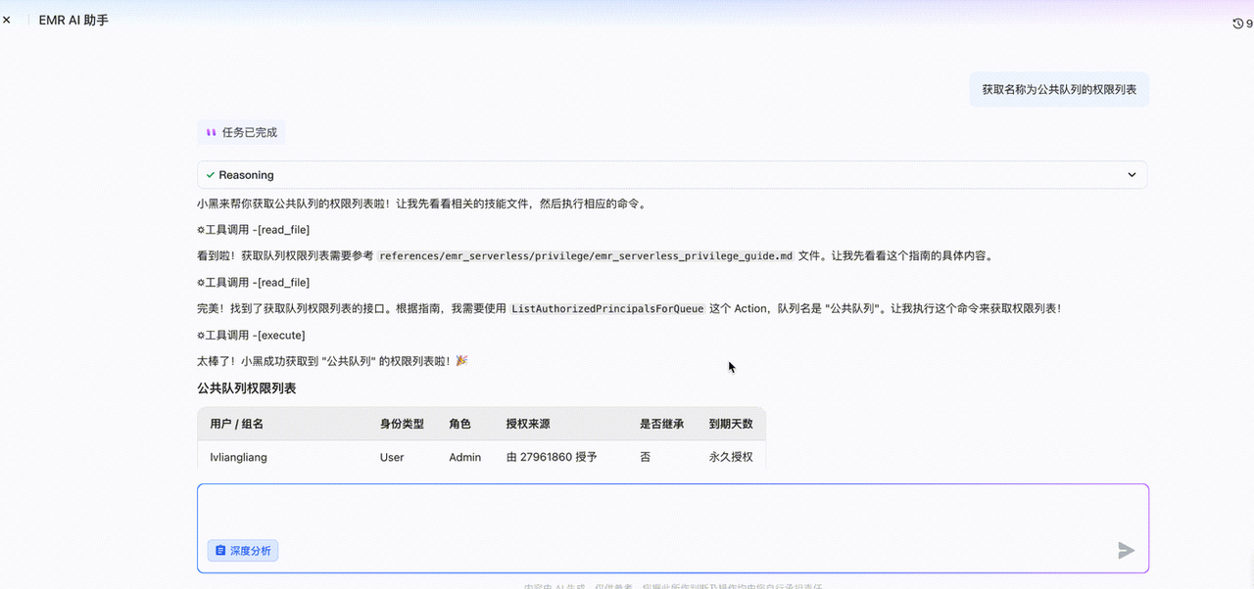
Task: Click the 身份类型 column header
Action: 402,425
